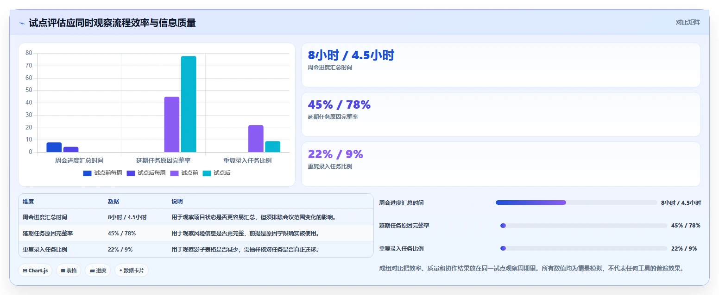Viewport: 719px width, 295px height.
Task: Select the 重复录入任务比例 row name in the table
Action: (45, 250)
